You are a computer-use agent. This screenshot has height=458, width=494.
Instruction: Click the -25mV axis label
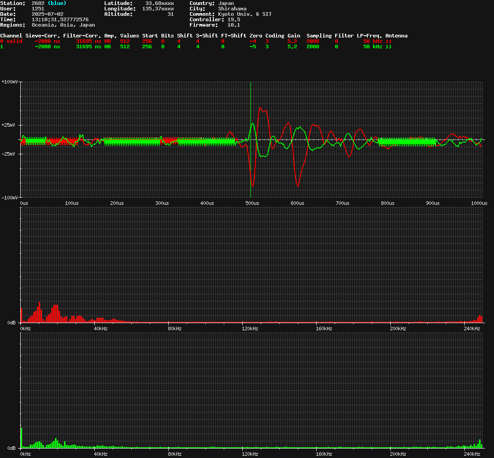tap(9, 154)
